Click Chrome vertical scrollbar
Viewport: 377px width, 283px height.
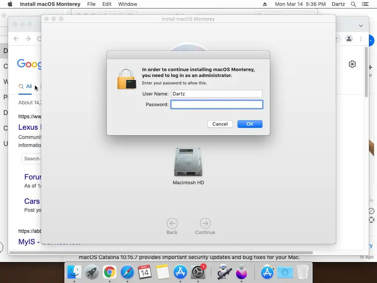[366, 72]
